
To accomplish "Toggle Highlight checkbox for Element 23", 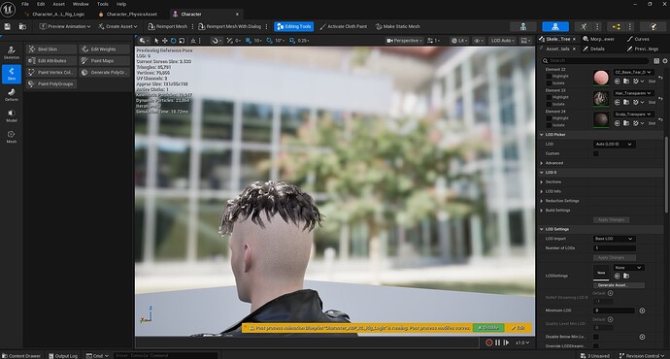I will (549, 97).
